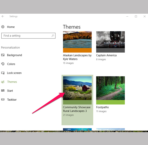Click the magnifier search icon
The image size is (148, 145).
pos(53,36)
